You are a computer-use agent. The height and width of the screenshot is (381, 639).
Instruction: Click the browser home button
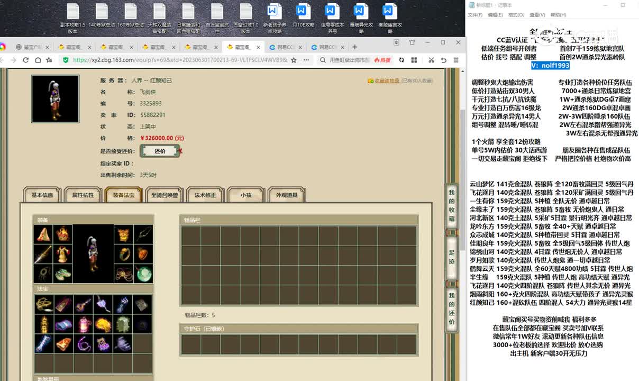(x=38, y=60)
